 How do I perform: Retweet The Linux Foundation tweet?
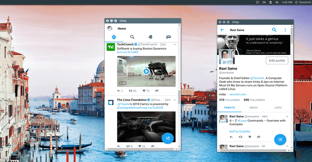coord(128,146)
